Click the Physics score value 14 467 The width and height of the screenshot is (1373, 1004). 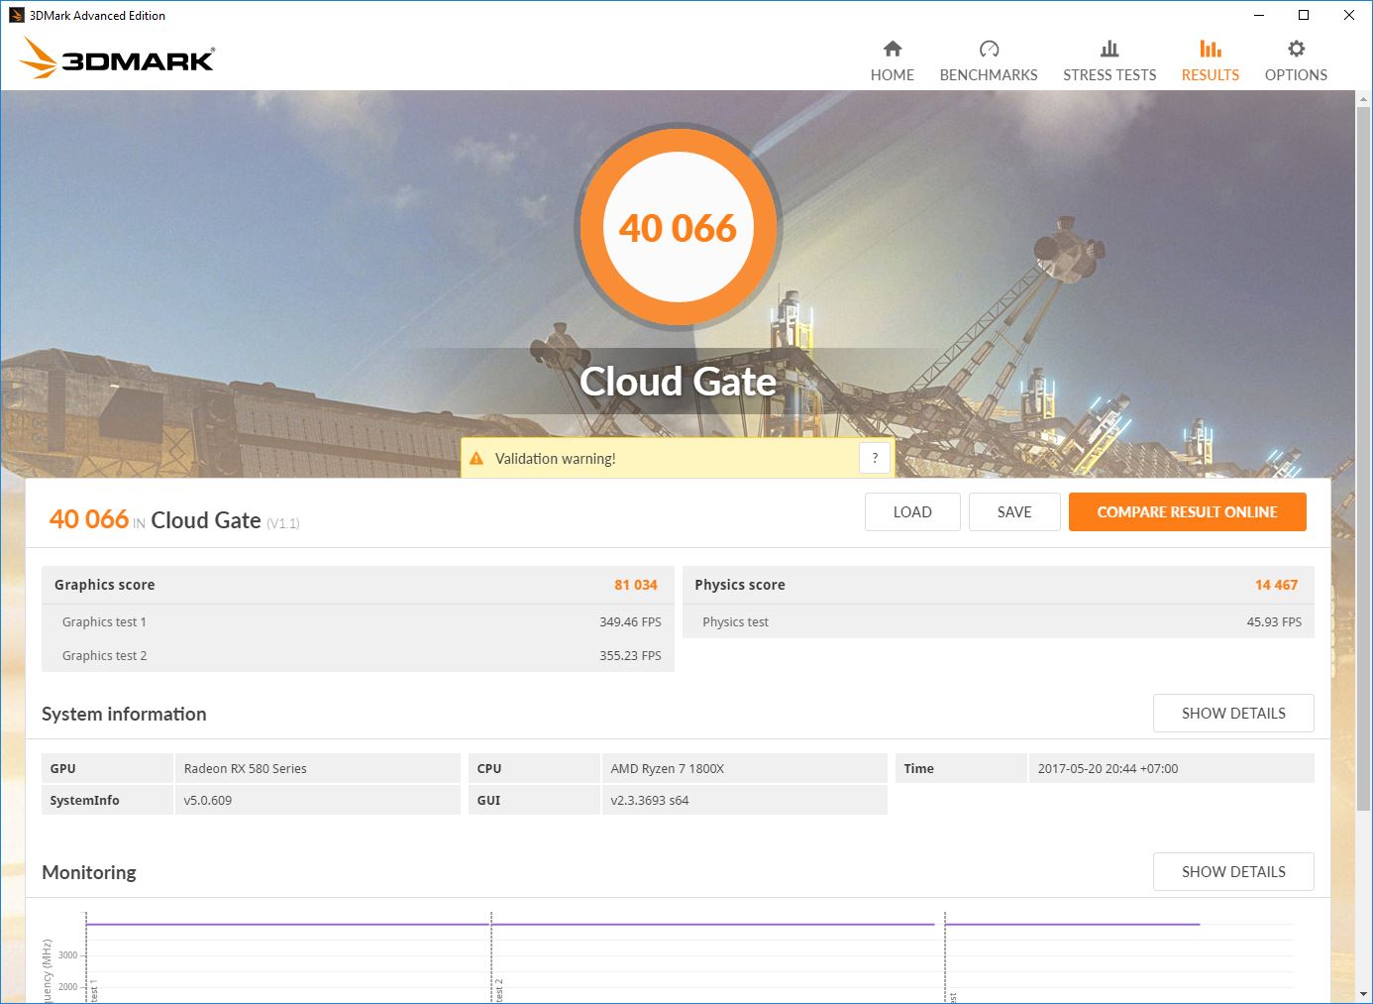1276,585
